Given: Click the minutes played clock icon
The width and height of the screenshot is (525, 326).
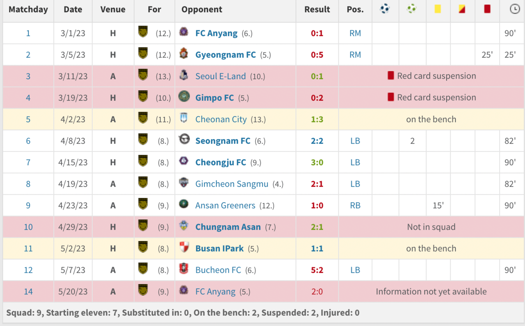Looking at the screenshot, I should tap(514, 9).
